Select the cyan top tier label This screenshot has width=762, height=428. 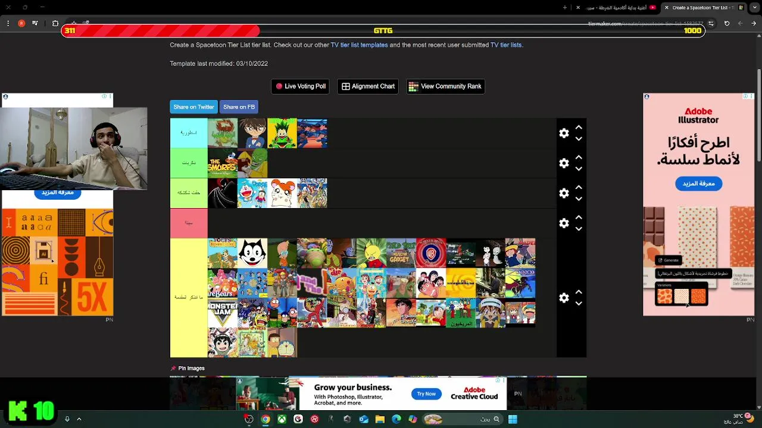189,133
